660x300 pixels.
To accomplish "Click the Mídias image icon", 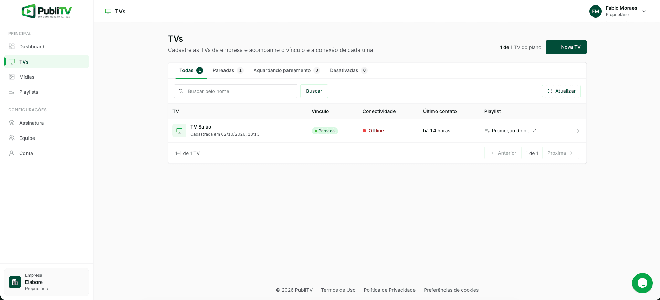I will point(12,77).
